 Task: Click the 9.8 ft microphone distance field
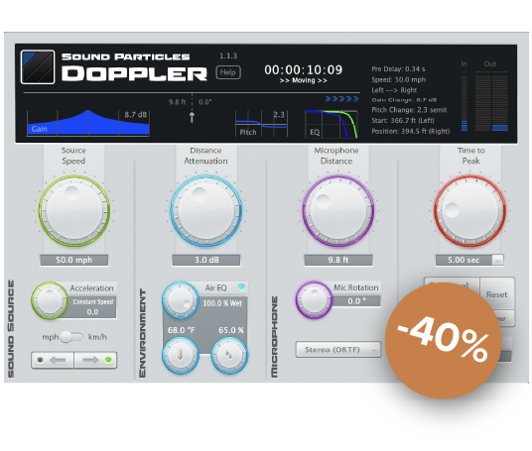337,260
